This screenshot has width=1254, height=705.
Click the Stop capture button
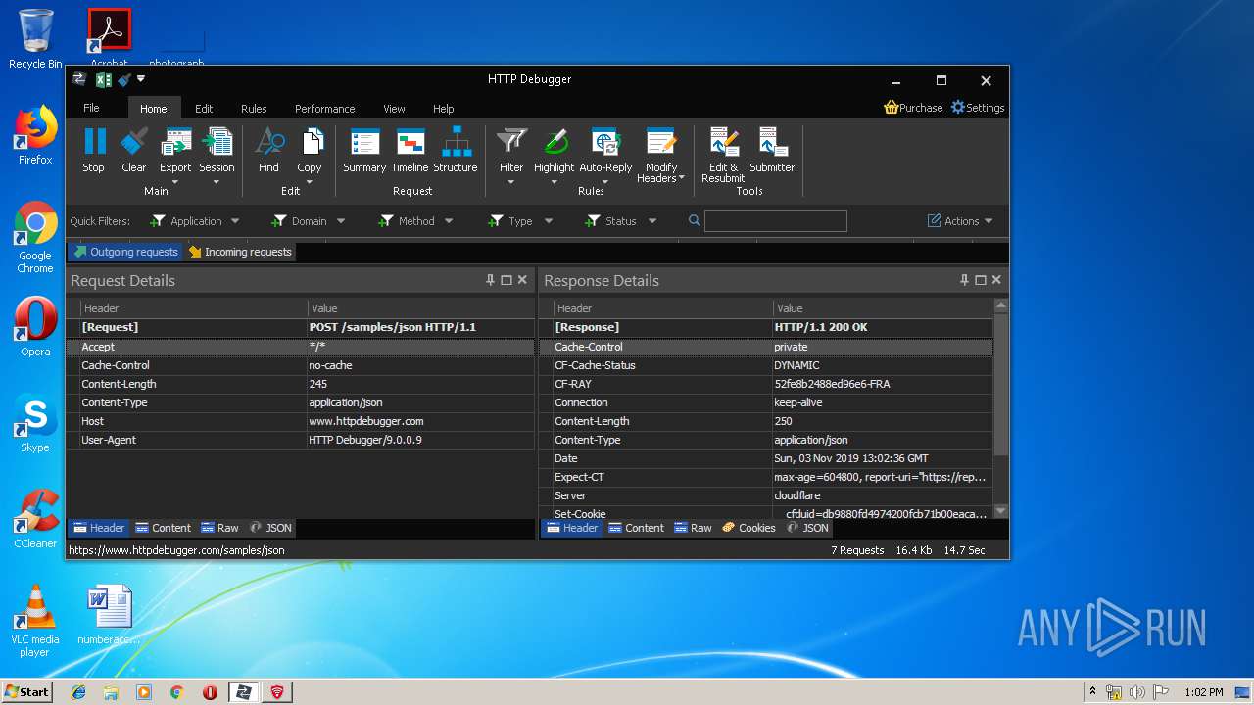click(93, 151)
